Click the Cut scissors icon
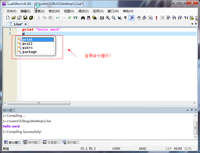The height and width of the screenshot is (153, 200). [39, 18]
